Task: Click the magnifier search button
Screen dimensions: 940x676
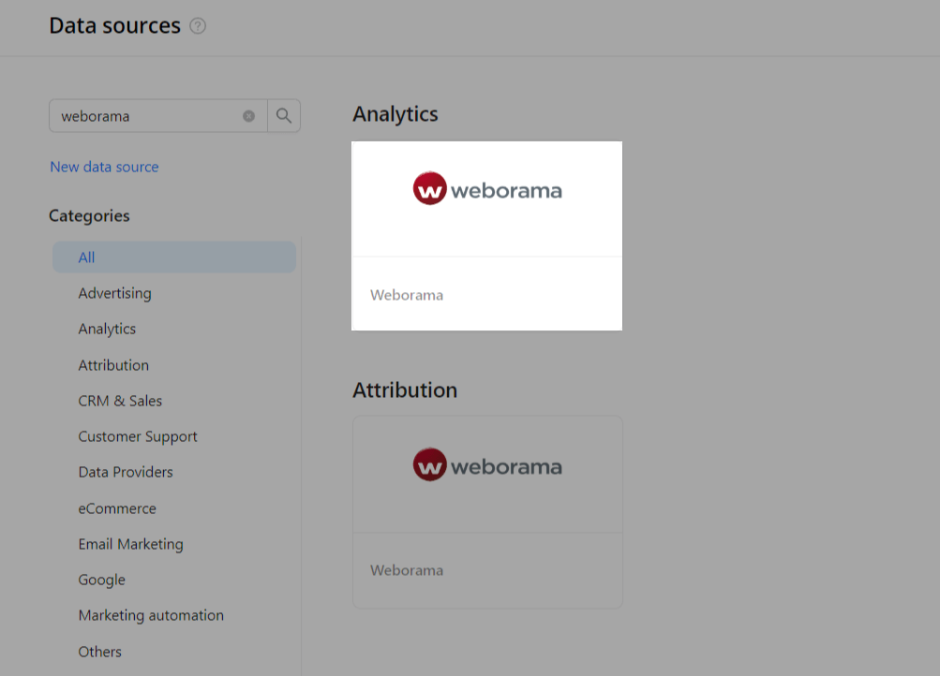Action: (x=284, y=116)
